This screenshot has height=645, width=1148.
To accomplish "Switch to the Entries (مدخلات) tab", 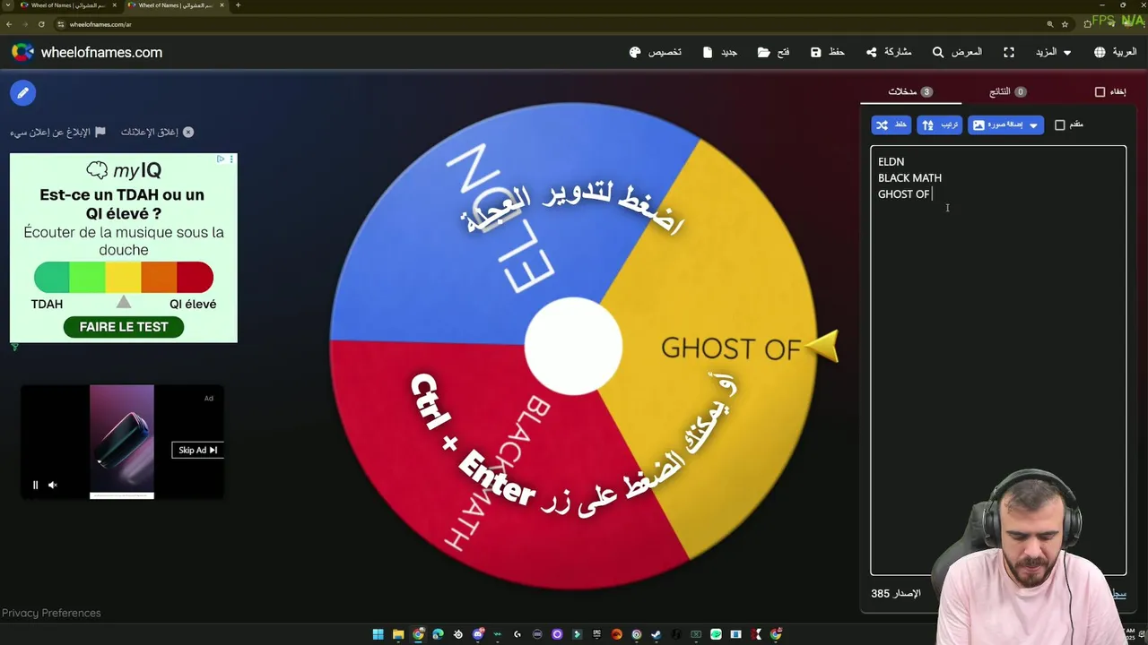I will [x=910, y=91].
